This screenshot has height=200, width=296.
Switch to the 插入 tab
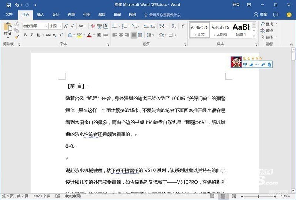(x=41, y=14)
